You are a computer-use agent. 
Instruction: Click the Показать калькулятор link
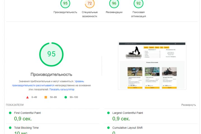62,89
